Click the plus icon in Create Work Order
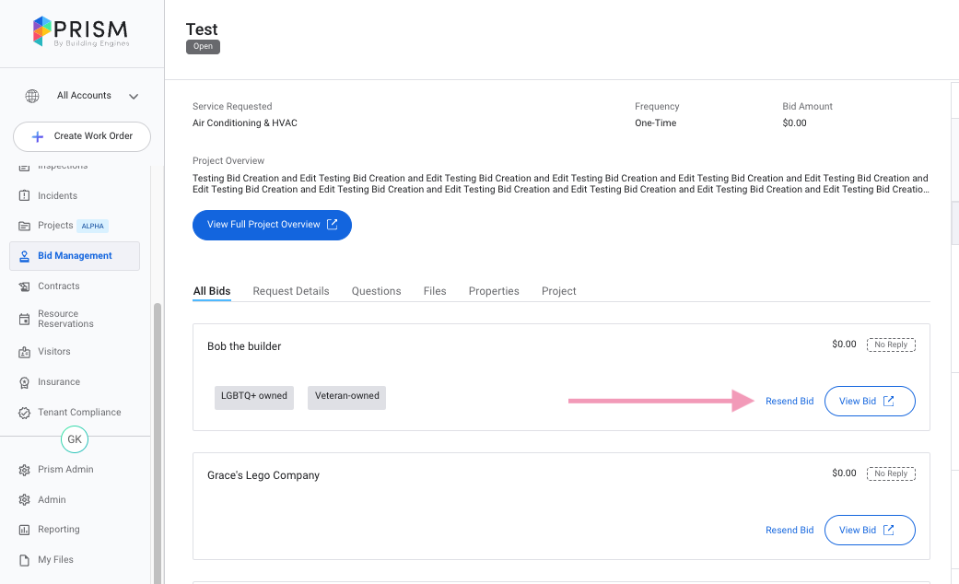Viewport: 959px width, 584px height. tap(37, 136)
